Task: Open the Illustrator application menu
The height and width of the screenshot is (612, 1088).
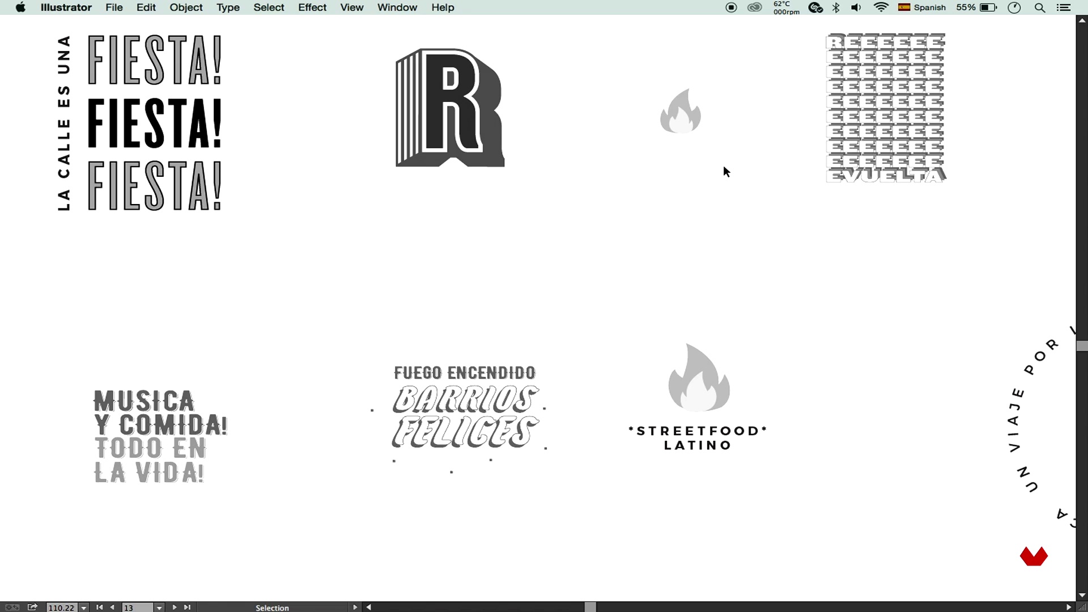Action: coord(66,7)
